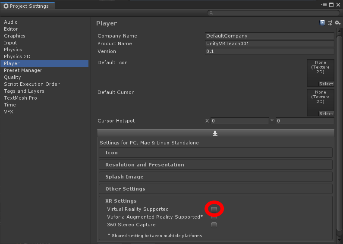This screenshot has width=343, height=244.
Task: Open VFX settings category
Action: click(x=44, y=112)
